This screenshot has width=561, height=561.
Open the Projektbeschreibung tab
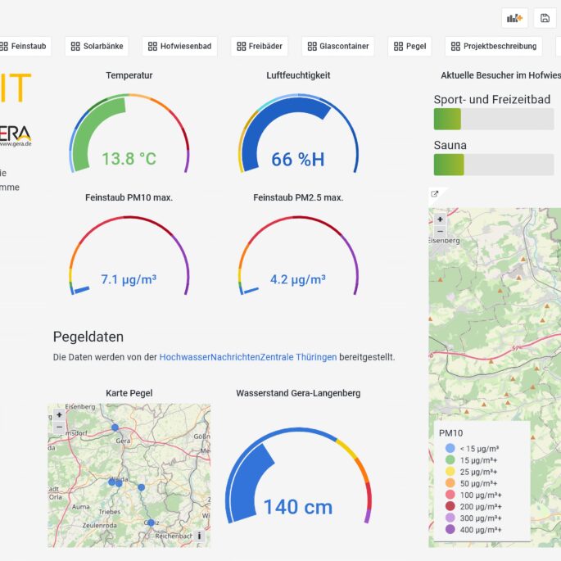tap(494, 47)
